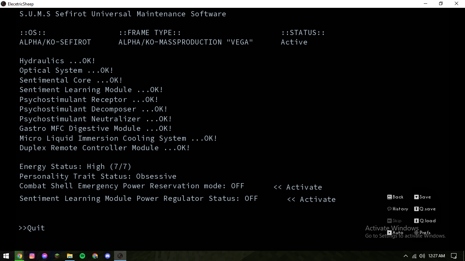Viewport: 465px width, 261px height.
Task: Open File Explorer from the taskbar
Action: click(70, 256)
